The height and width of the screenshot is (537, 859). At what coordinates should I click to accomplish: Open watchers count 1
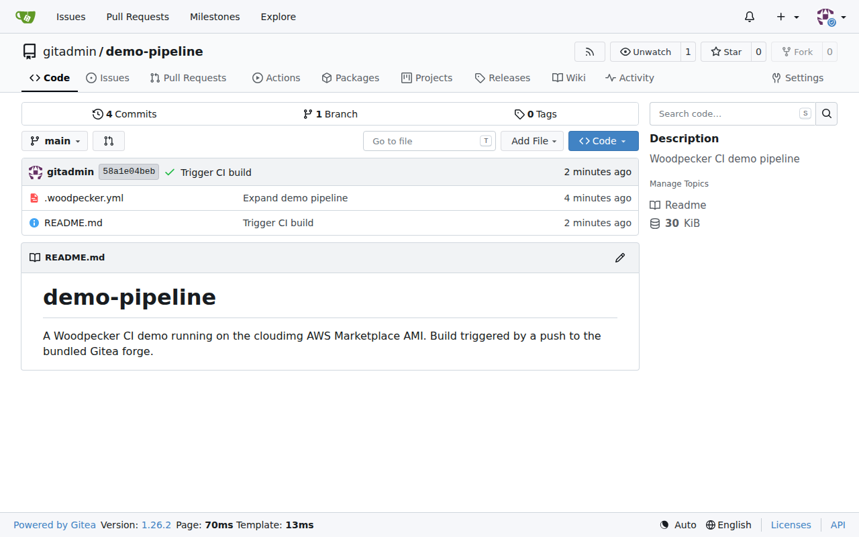[688, 52]
